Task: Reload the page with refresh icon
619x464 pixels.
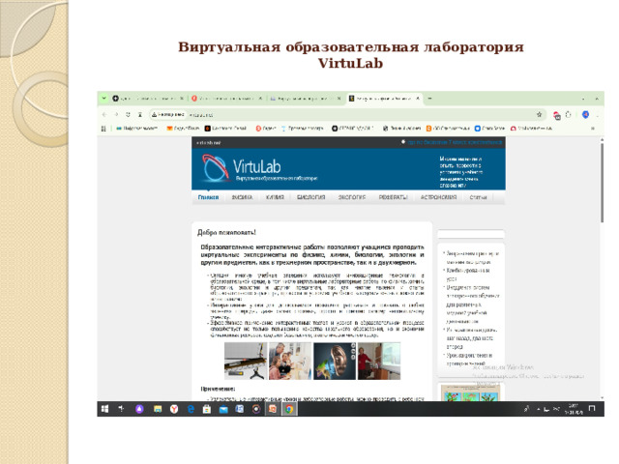Action: click(x=128, y=114)
